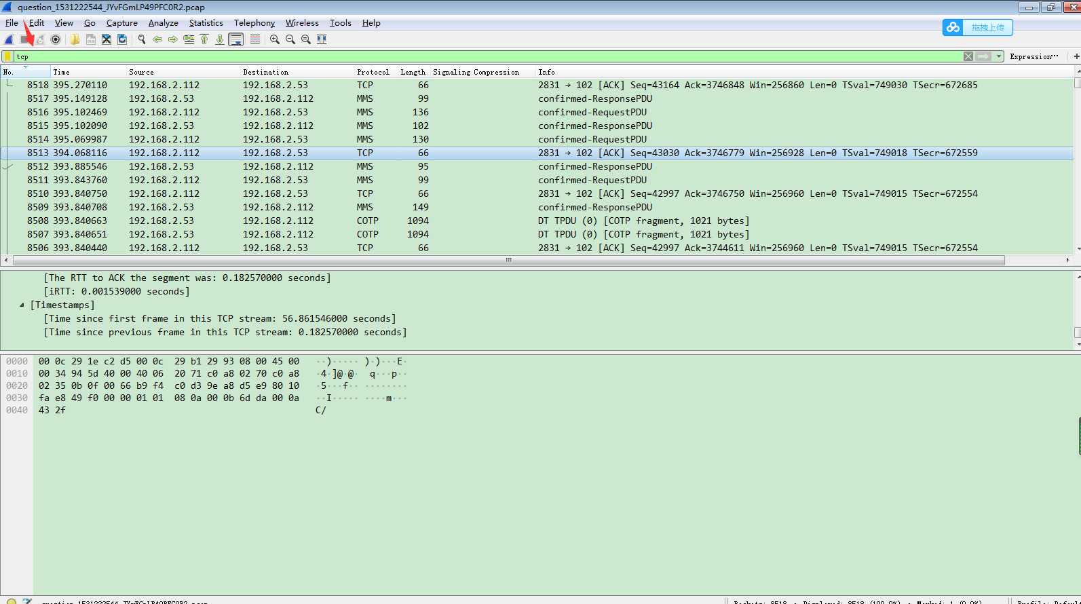Toggle packet list colorization
This screenshot has width=1081, height=604.
click(255, 39)
